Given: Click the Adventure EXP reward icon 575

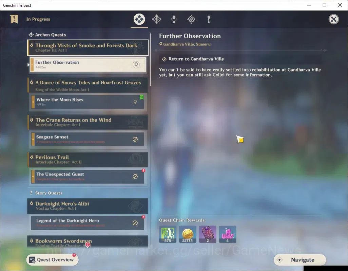Looking at the screenshot, I should 168,234.
